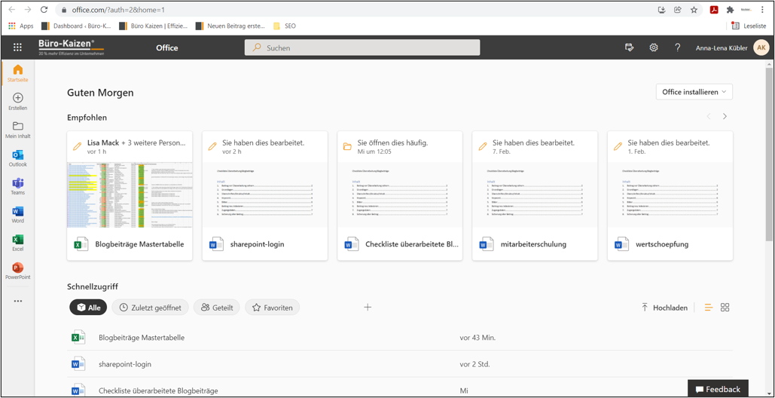Launch Excel from sidebar
The width and height of the screenshot is (775, 398).
18,243
